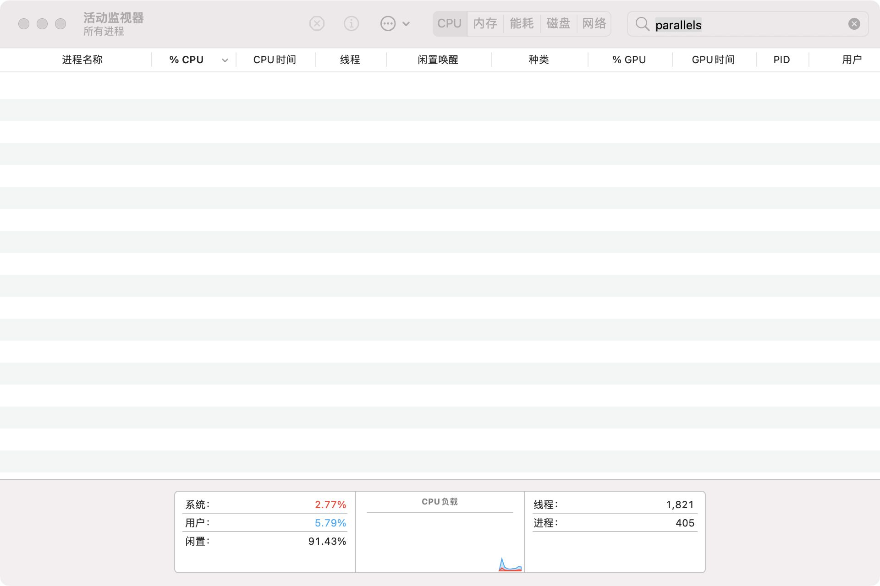Click inside the parallels search field
This screenshot has height=586, width=880.
[x=733, y=24]
